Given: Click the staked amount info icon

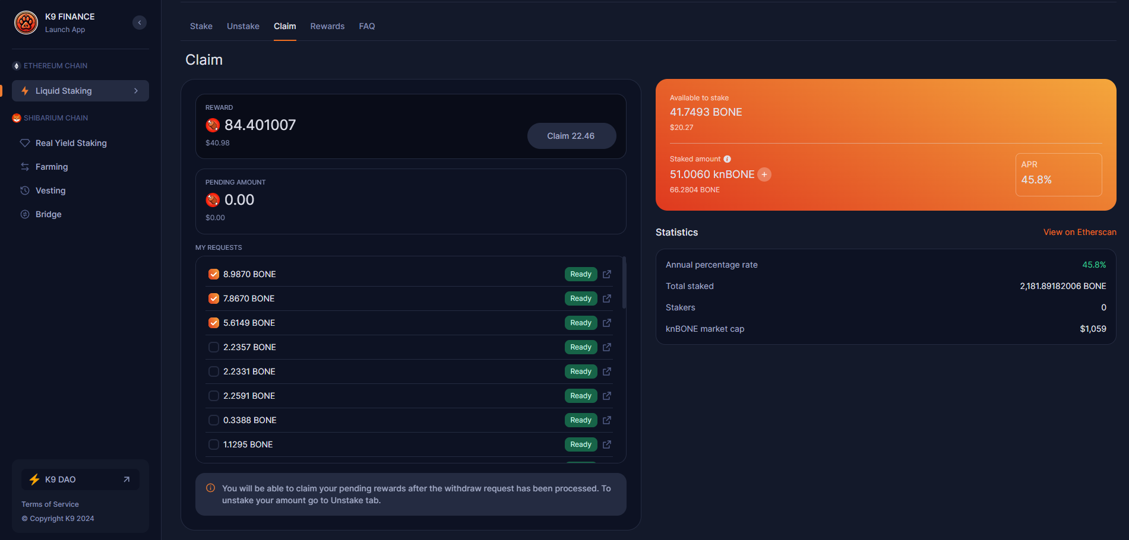Looking at the screenshot, I should coord(728,159).
